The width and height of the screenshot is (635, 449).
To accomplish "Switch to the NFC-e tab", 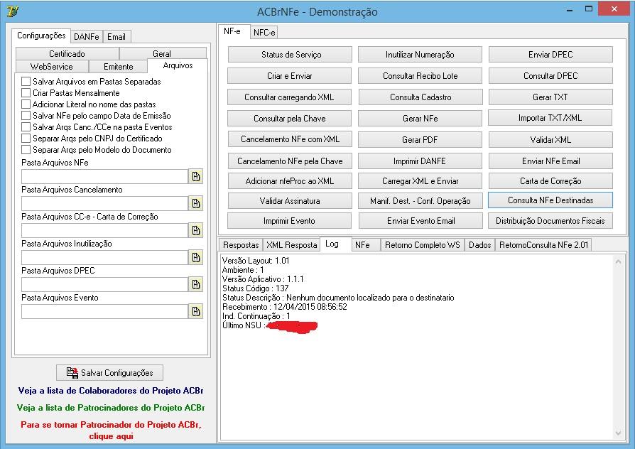I will click(264, 33).
